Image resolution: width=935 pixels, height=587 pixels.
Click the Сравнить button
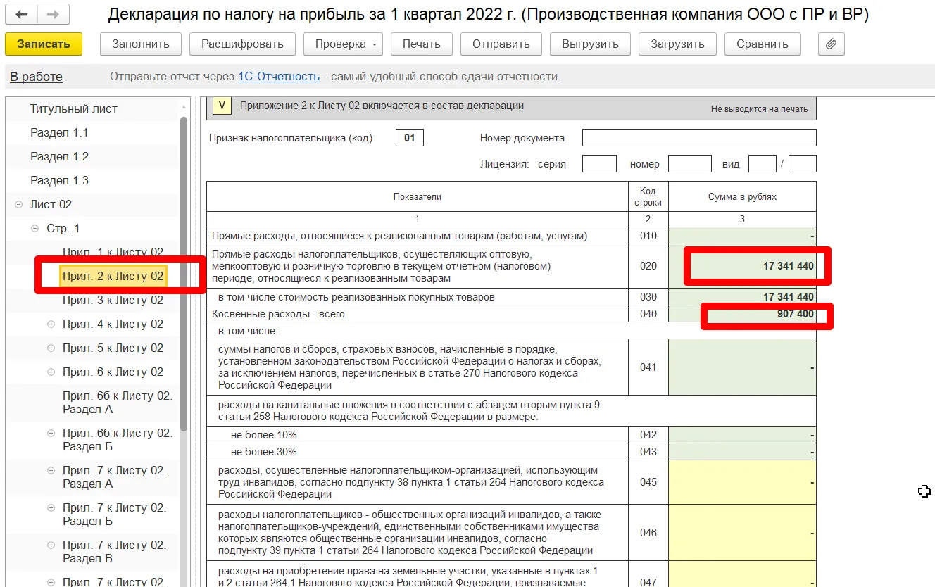coord(763,44)
